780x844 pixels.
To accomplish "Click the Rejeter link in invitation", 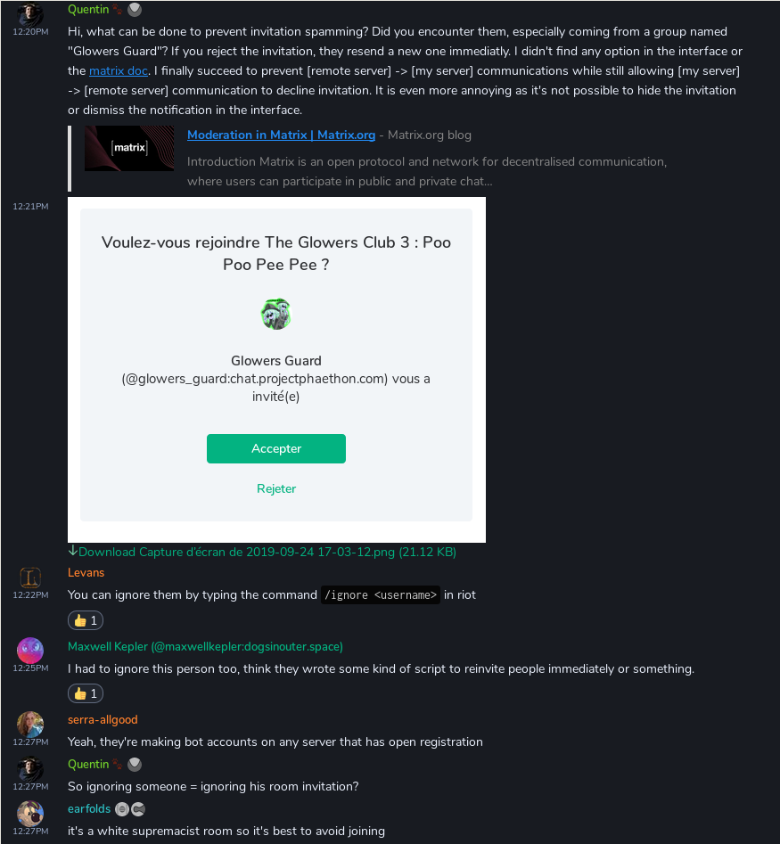I will [276, 488].
